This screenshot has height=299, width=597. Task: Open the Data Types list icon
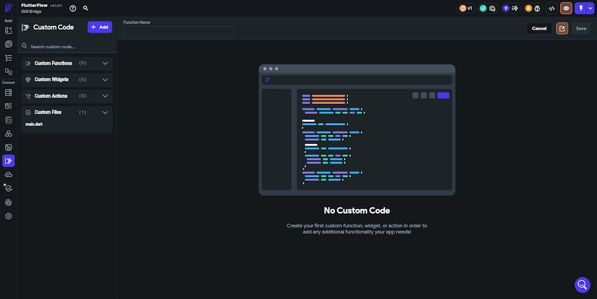point(8,106)
